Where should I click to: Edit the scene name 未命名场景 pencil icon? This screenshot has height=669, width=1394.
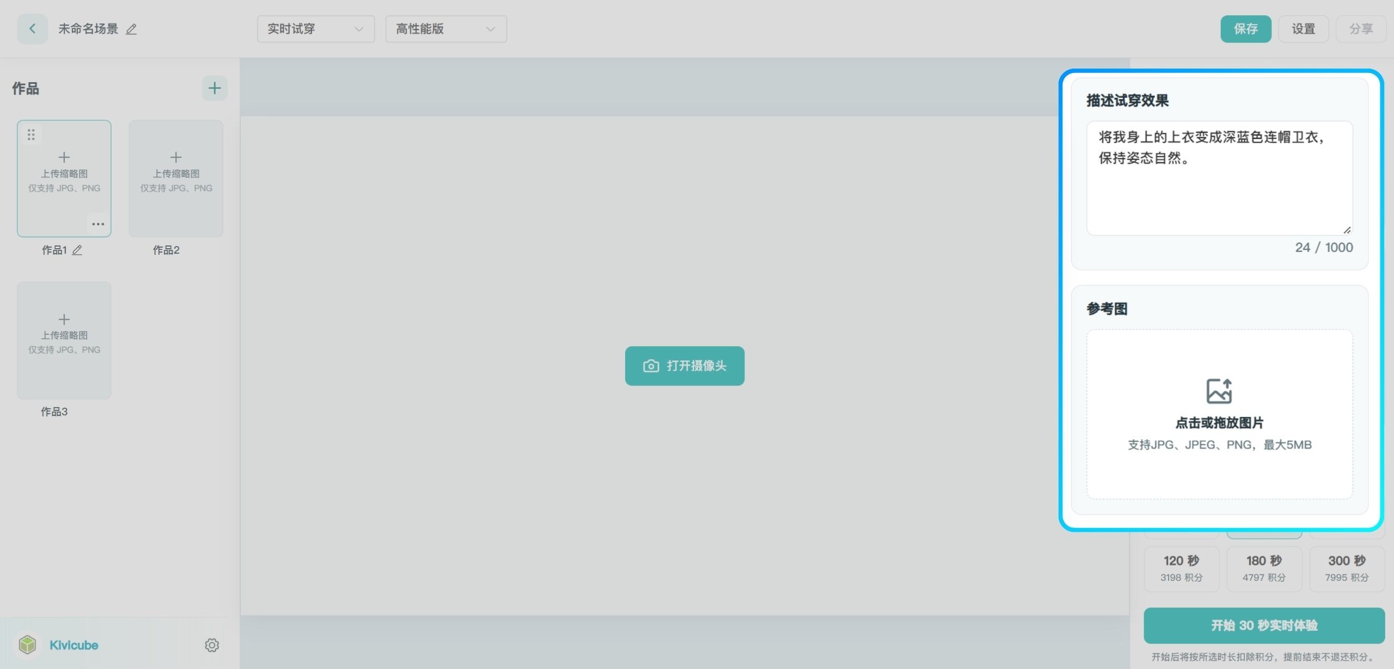pos(131,29)
